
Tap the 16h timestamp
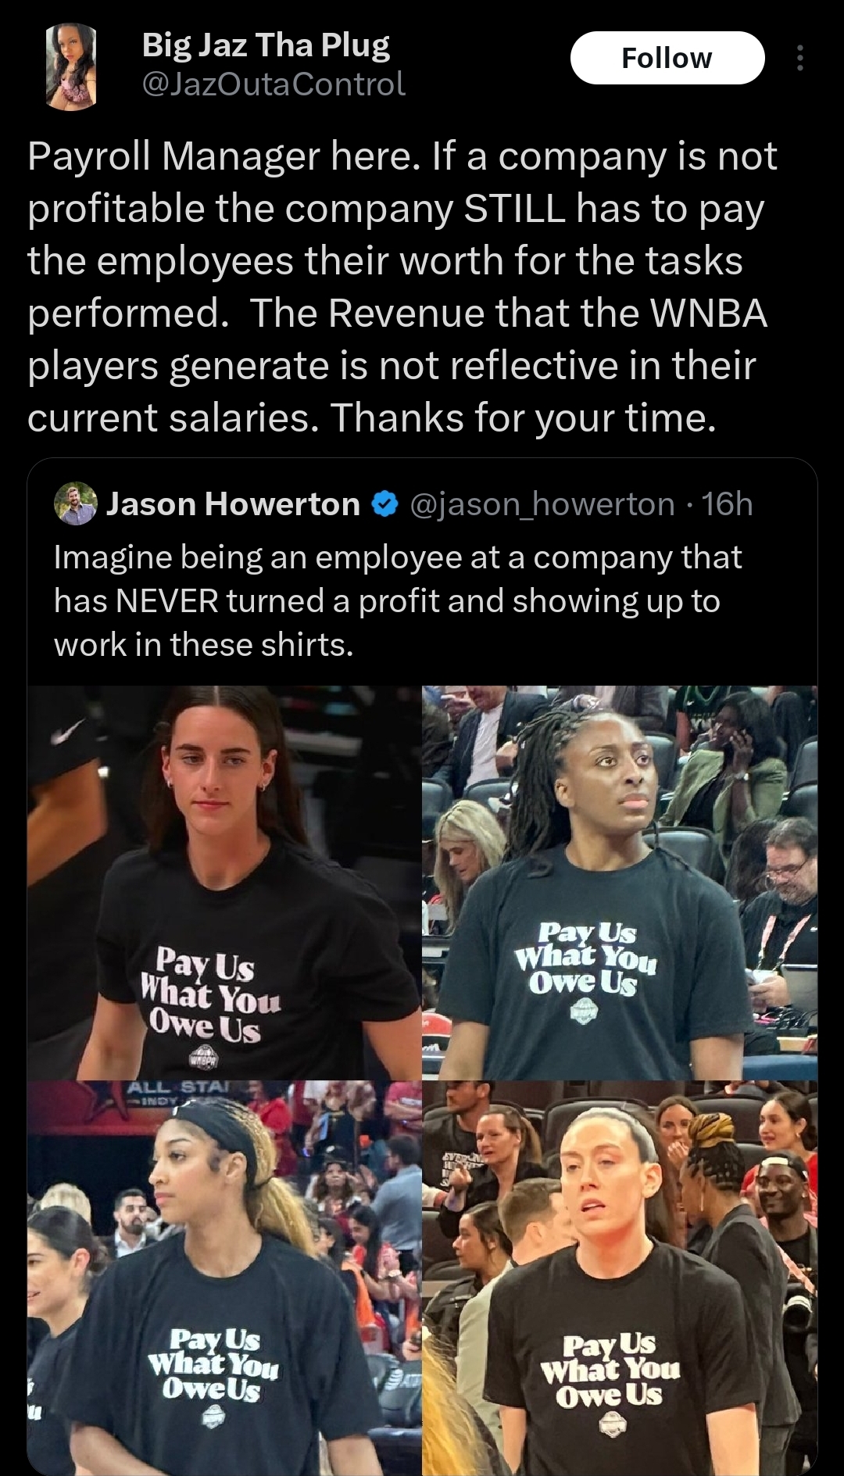point(728,504)
